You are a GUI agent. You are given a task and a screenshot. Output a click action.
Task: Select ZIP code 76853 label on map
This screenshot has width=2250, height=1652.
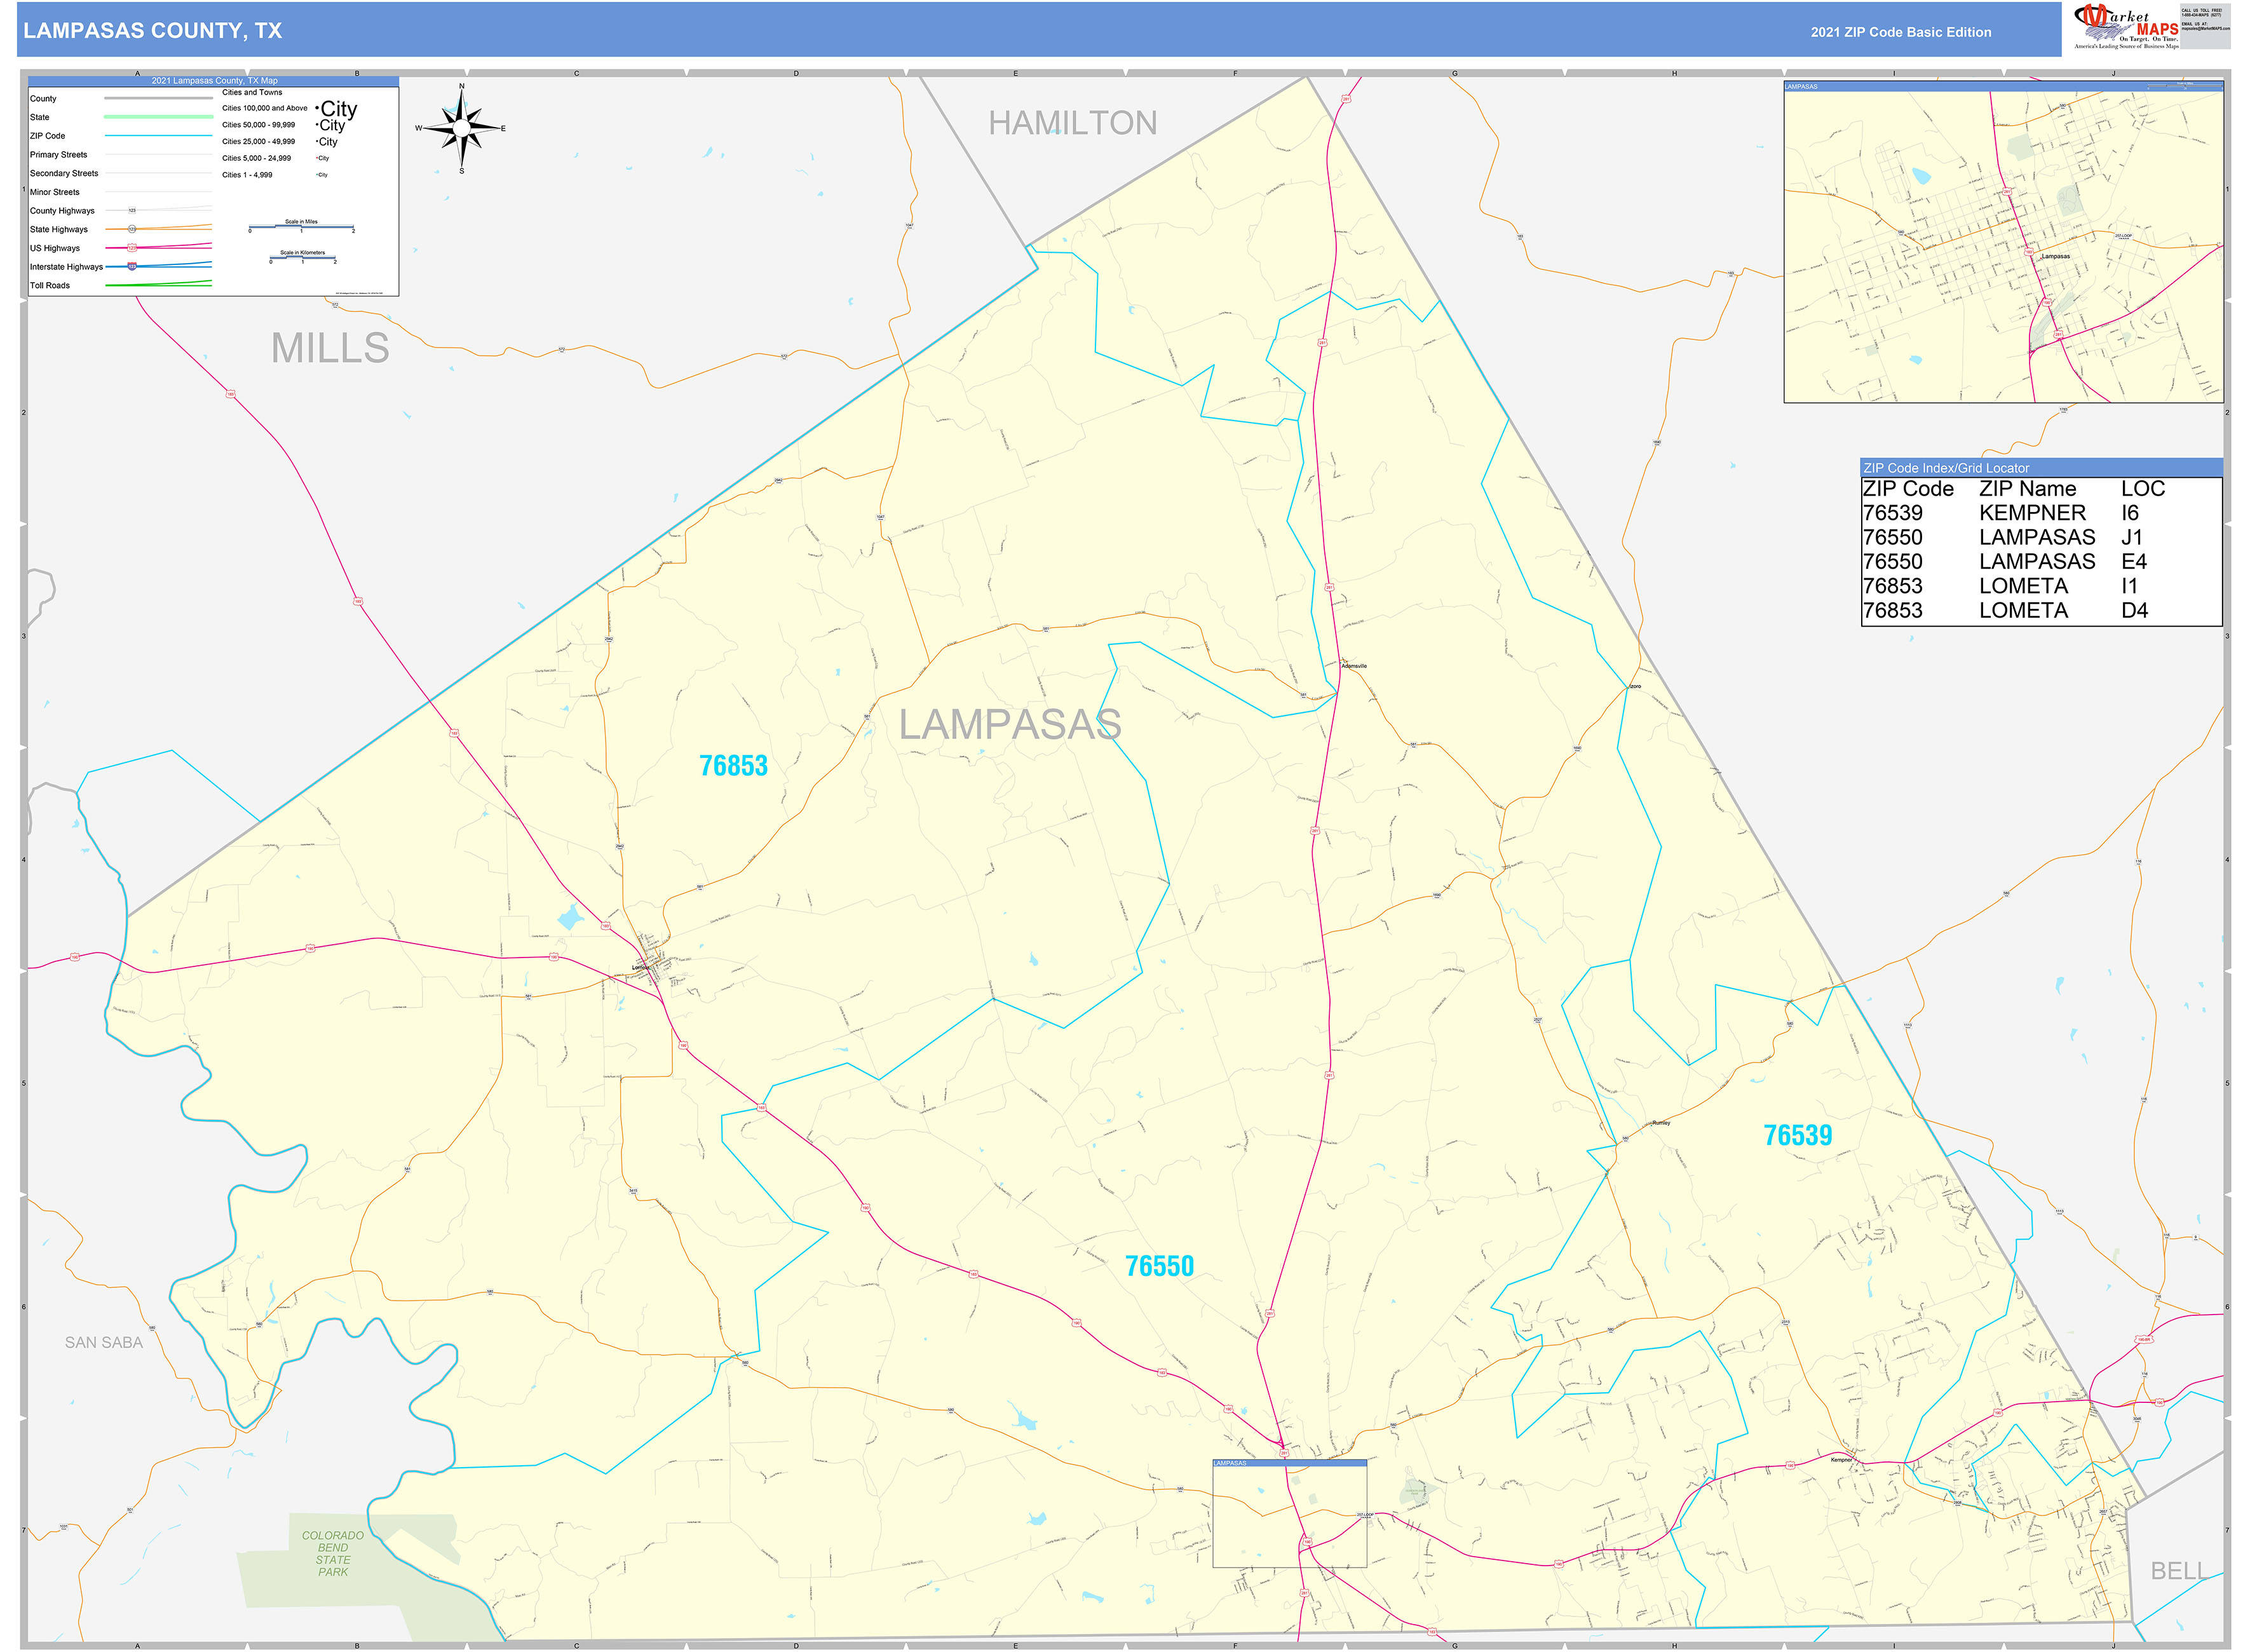point(733,766)
